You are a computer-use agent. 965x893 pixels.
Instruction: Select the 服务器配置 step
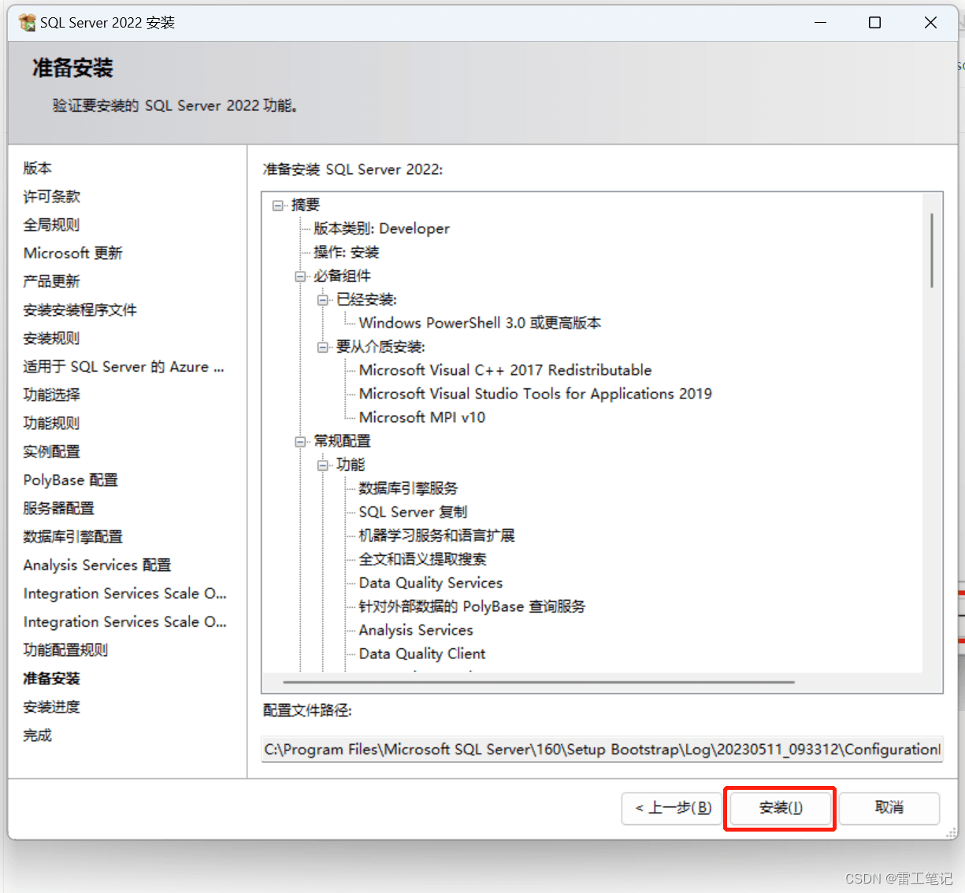point(59,508)
